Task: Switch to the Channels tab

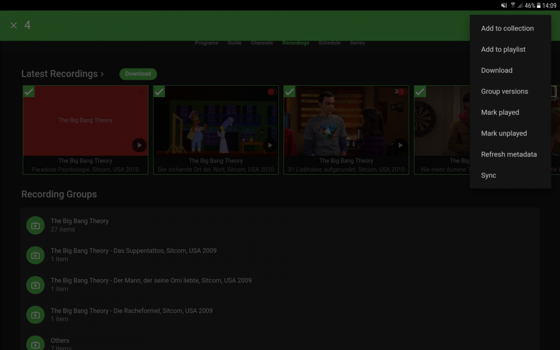Action: pyautogui.click(x=262, y=43)
